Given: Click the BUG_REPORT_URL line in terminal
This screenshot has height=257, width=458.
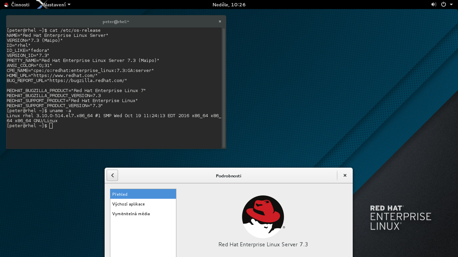Looking at the screenshot, I should [67, 80].
